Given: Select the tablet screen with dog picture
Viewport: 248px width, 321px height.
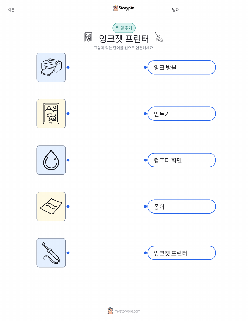Looking at the screenshot, I should 51,114.
